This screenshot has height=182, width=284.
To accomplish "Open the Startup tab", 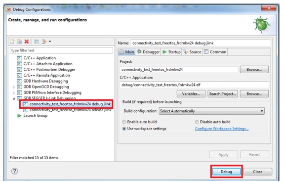I will 171,52.
